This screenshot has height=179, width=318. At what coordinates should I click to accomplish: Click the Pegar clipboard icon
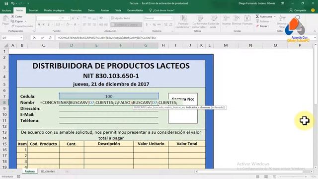pyautogui.click(x=5, y=19)
